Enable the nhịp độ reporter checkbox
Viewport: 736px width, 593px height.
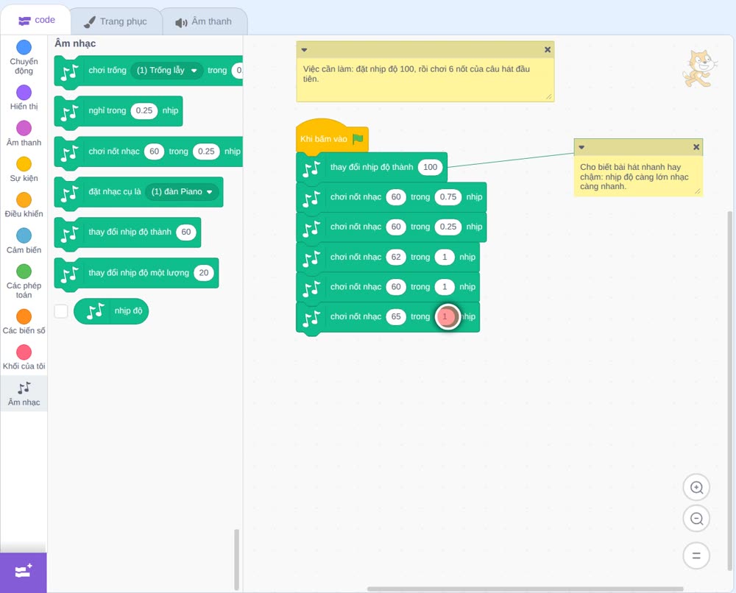[61, 311]
